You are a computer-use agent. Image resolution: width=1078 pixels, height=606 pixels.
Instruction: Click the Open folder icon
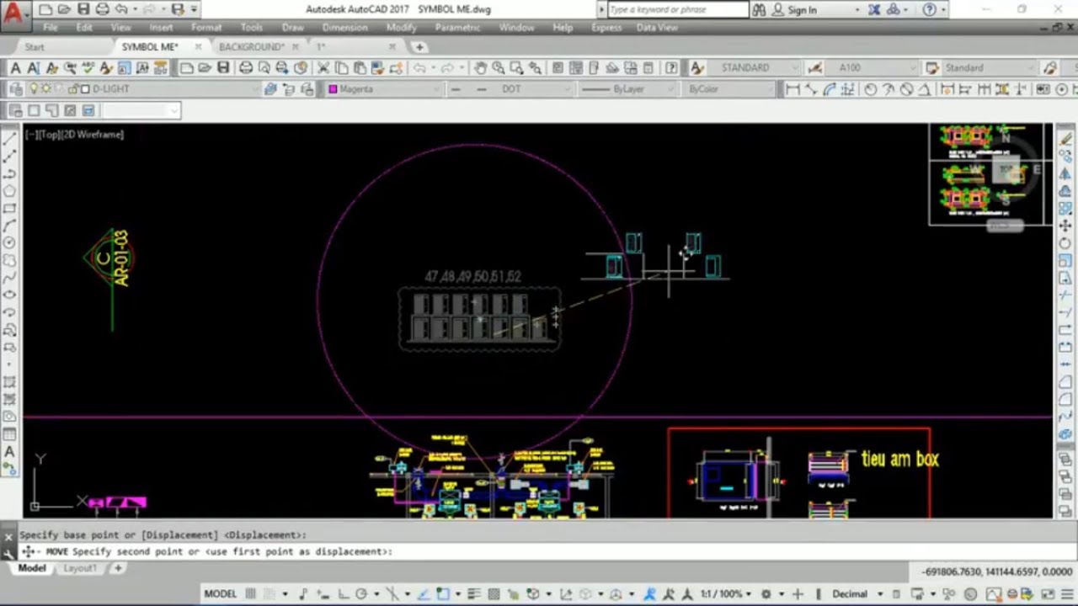205,68
